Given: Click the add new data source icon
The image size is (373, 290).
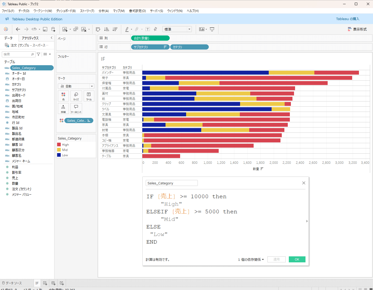Looking at the screenshot, I should [x=53, y=29].
